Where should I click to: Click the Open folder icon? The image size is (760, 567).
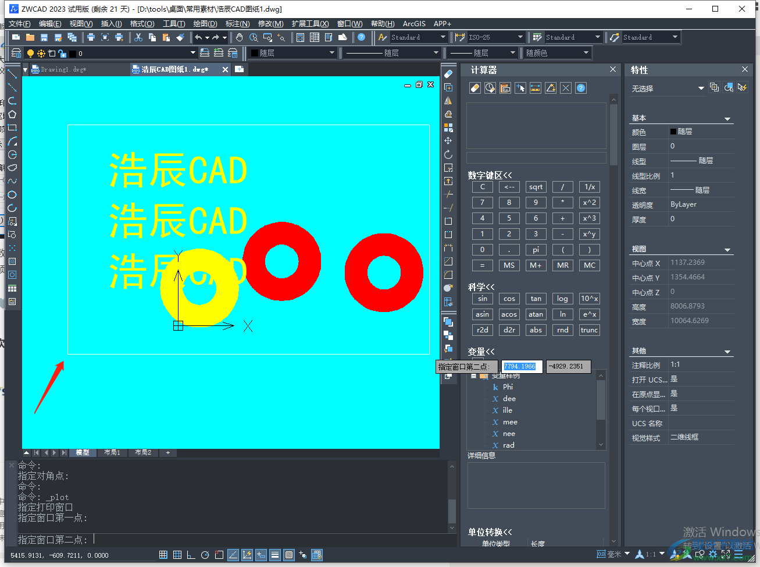[x=30, y=37]
